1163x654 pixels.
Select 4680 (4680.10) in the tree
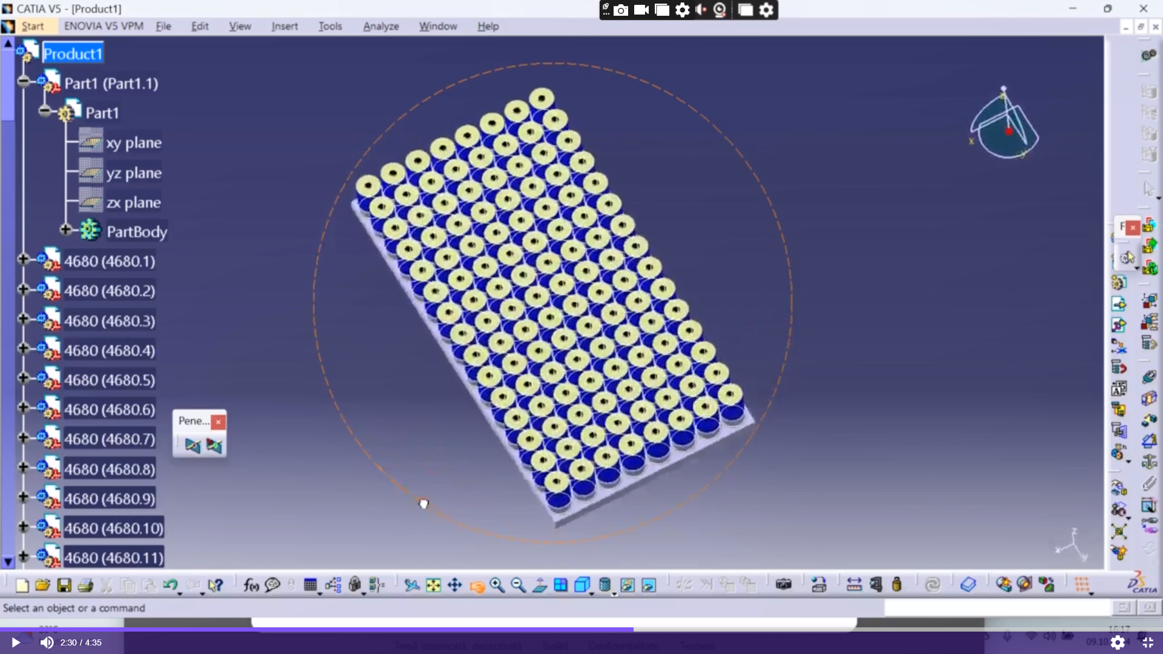coord(114,528)
